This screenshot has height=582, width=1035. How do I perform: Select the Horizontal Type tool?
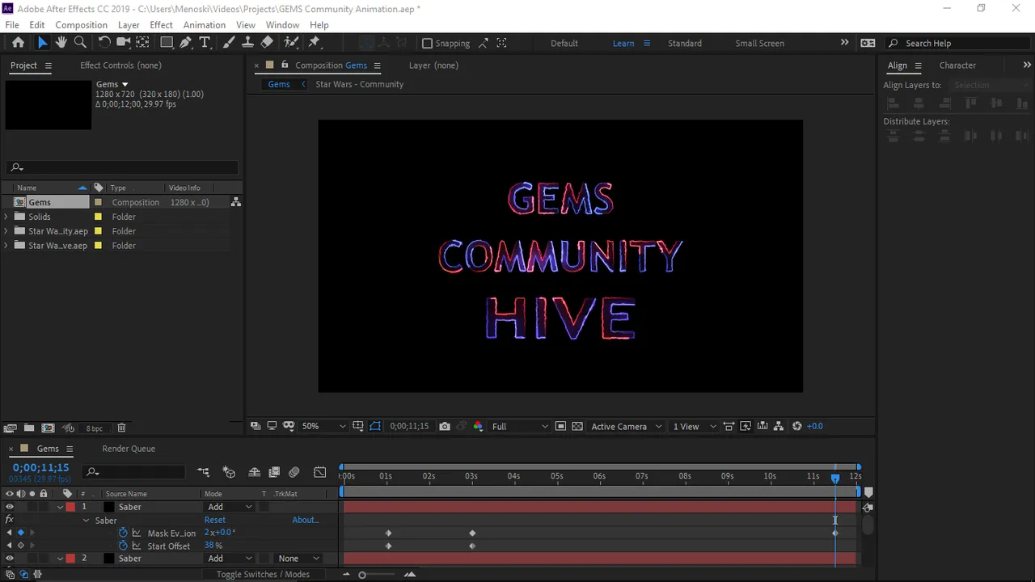click(x=205, y=43)
